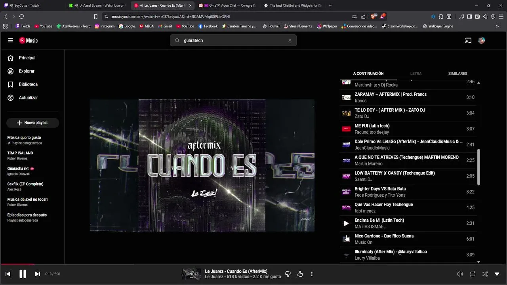Open the account profile avatar
The width and height of the screenshot is (507, 285).
(481, 40)
